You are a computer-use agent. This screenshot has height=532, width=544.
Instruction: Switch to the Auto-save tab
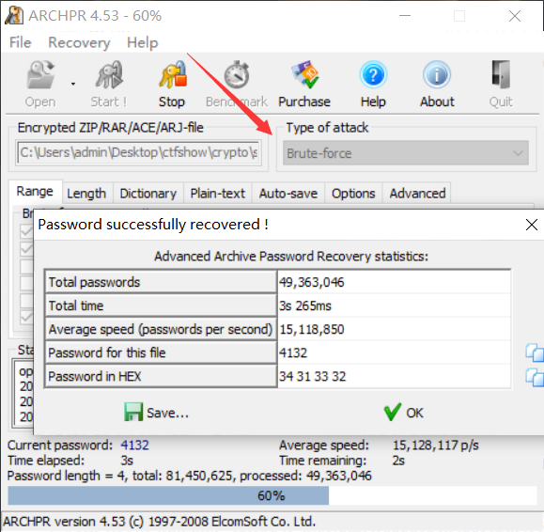pos(288,194)
